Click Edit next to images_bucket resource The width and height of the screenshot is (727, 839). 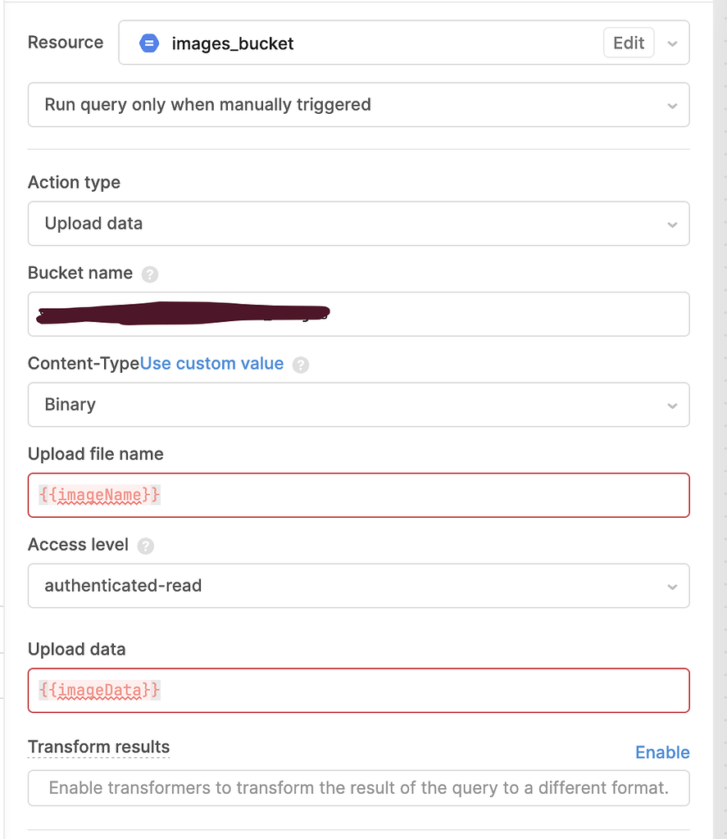pos(628,43)
